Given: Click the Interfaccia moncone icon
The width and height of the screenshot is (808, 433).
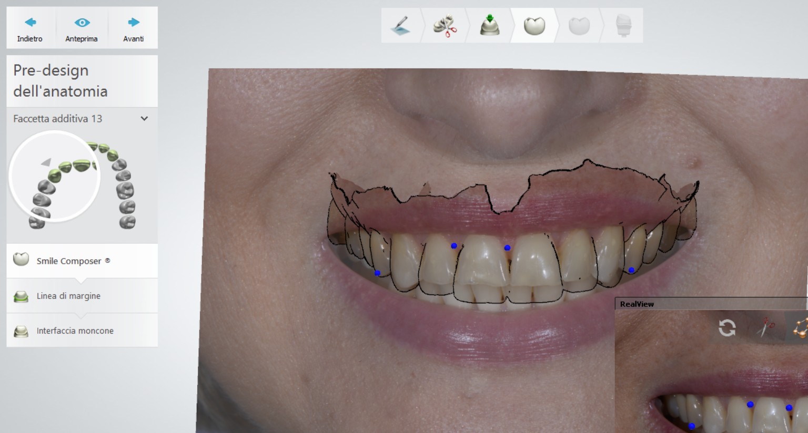Looking at the screenshot, I should (x=21, y=331).
